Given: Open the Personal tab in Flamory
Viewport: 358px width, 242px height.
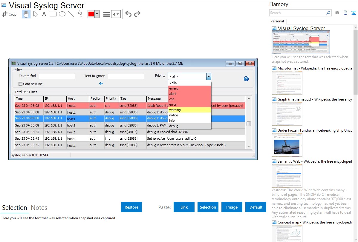Looking at the screenshot, I should (x=277, y=21).
